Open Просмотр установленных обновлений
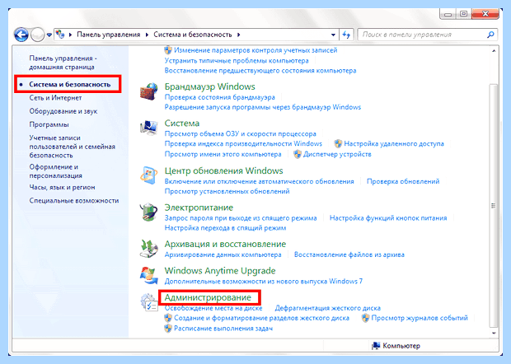This screenshot has width=511, height=364. pyautogui.click(x=227, y=191)
